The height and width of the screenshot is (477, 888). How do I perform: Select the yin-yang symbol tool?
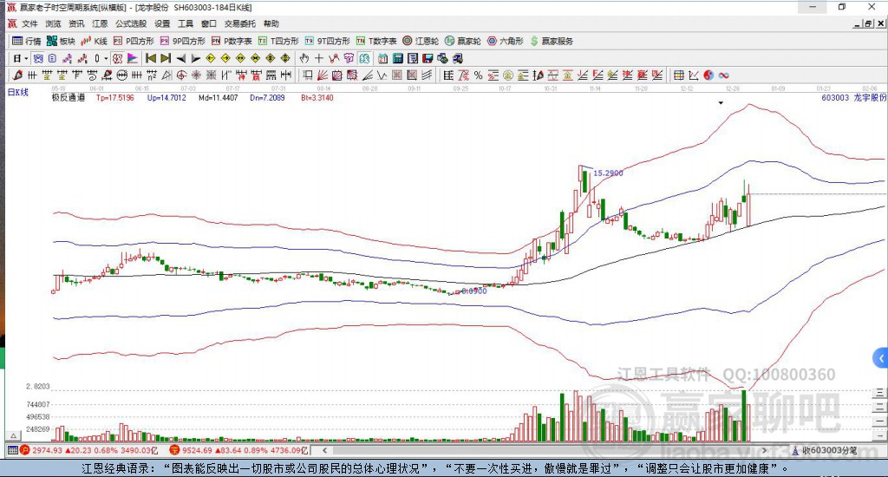(x=708, y=75)
